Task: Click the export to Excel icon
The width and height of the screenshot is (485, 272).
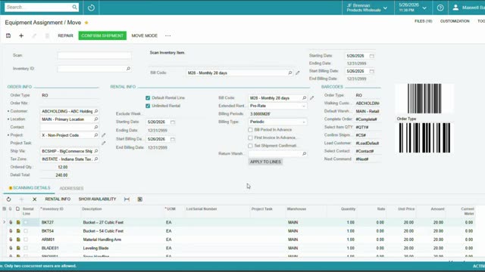Action: 139,199
